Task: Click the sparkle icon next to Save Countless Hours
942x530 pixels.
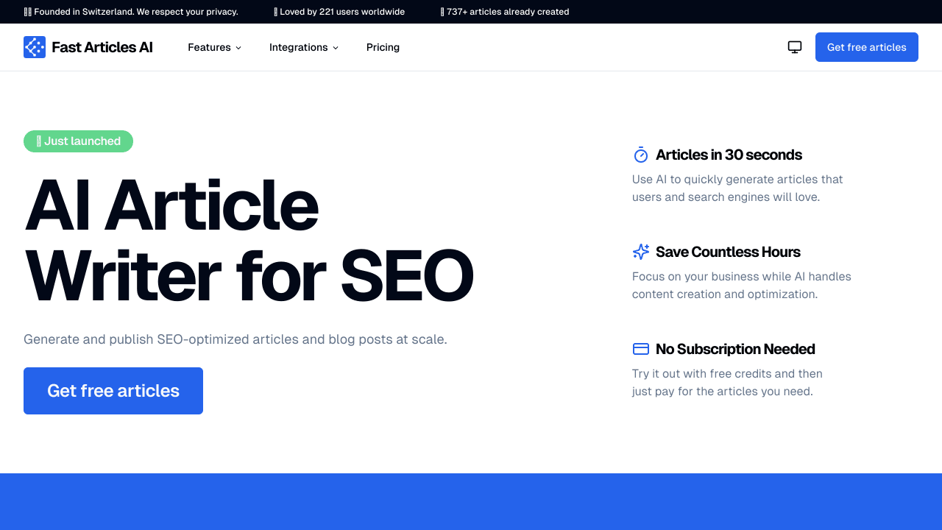Action: point(640,252)
